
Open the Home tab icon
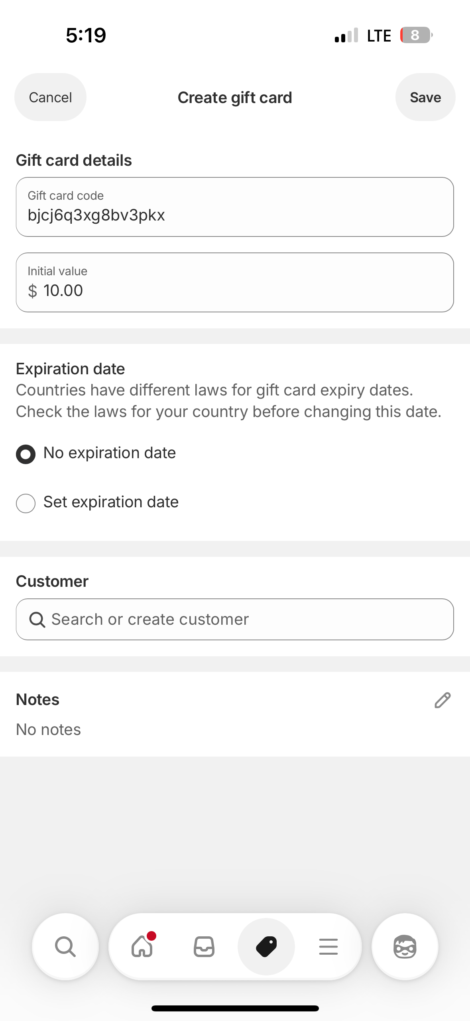coord(142,947)
